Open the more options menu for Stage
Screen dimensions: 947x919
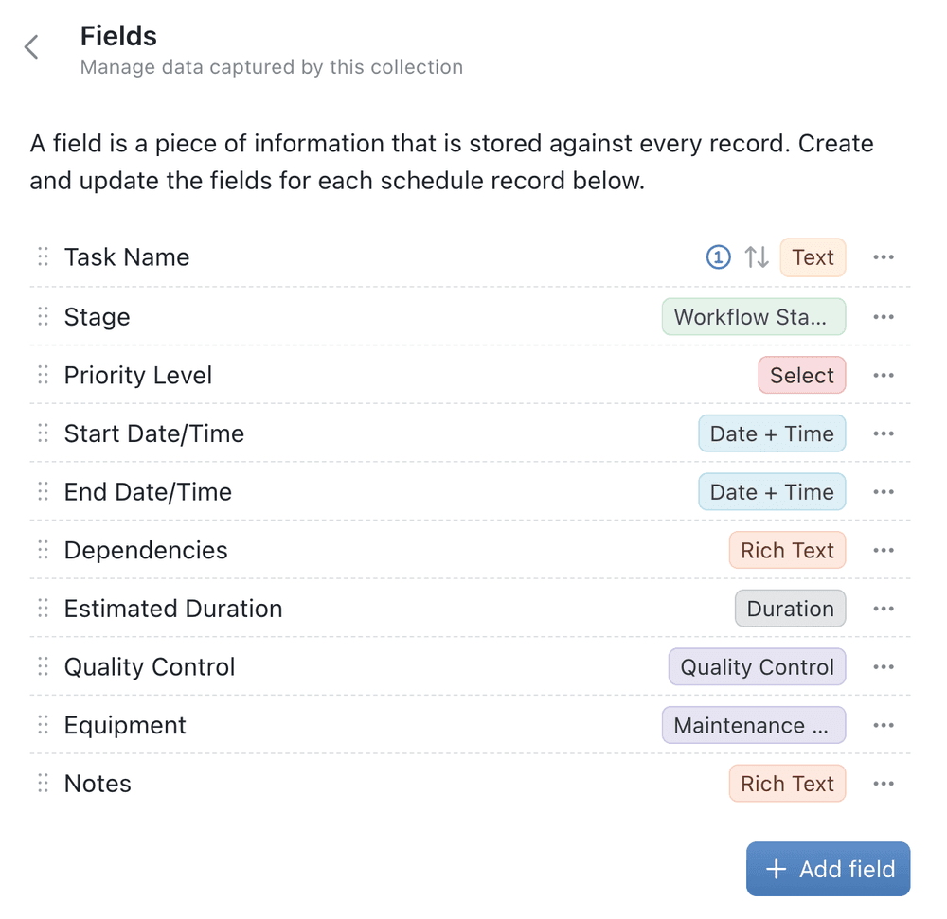884,317
